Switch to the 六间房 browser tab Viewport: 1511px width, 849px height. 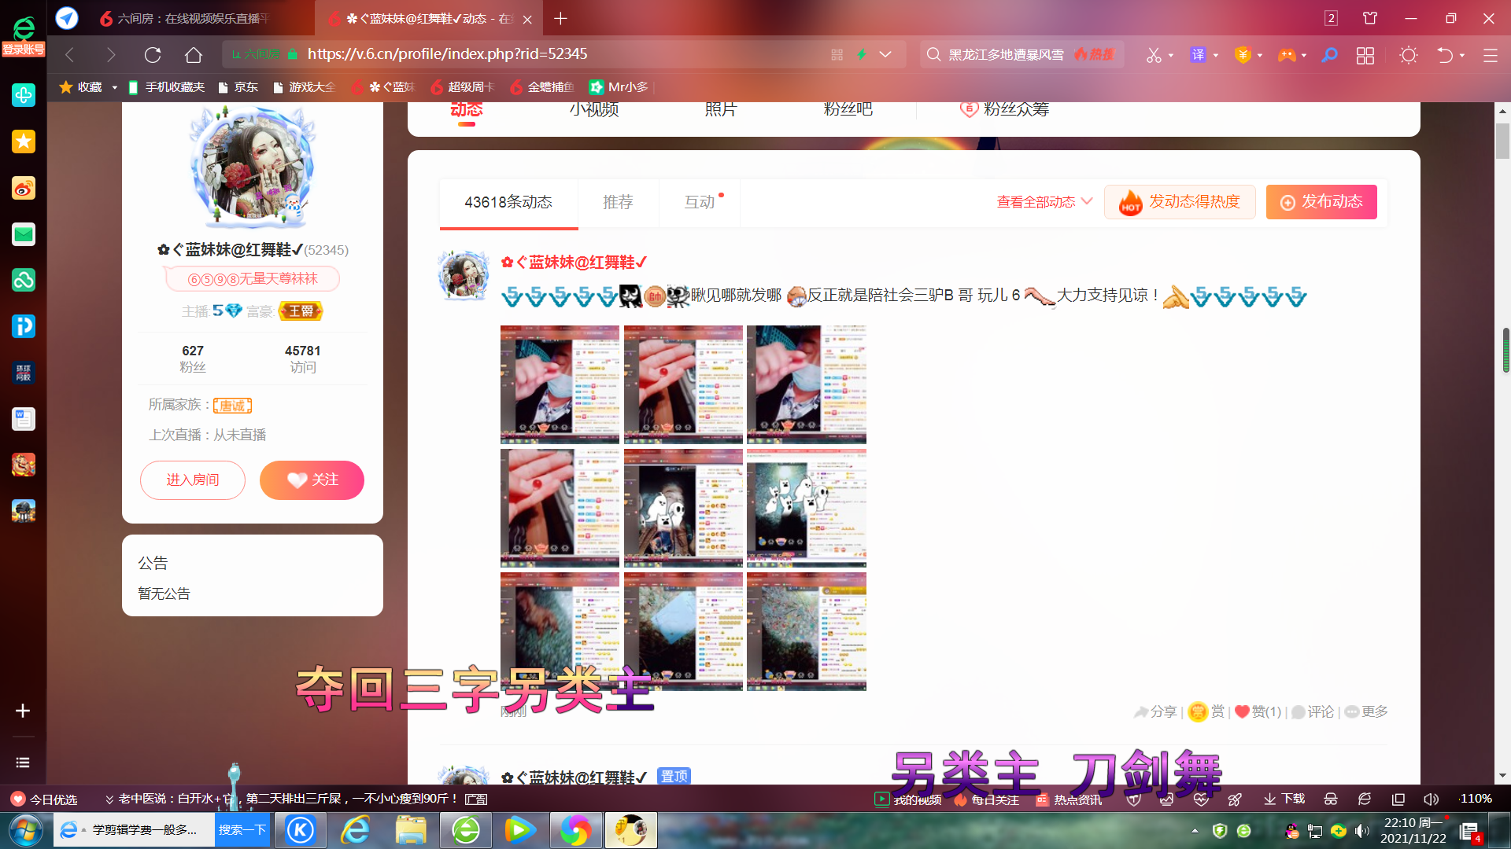pyautogui.click(x=186, y=18)
